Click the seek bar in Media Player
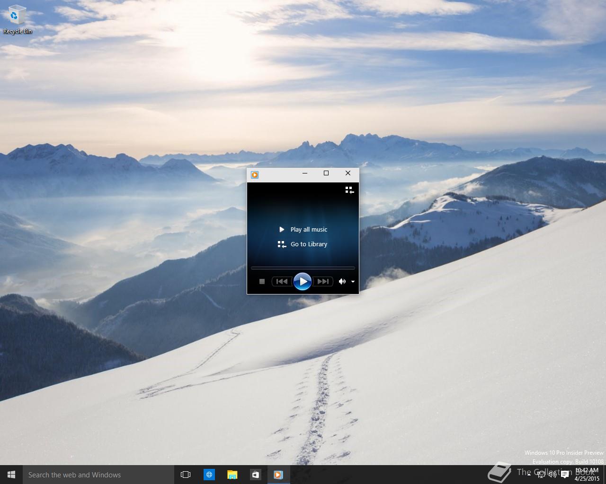The width and height of the screenshot is (606, 484). (303, 268)
